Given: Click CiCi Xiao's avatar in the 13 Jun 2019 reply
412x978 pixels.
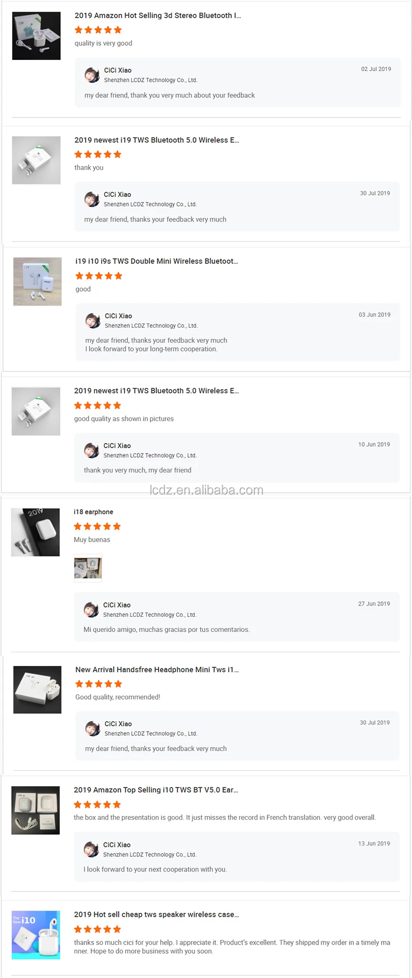Looking at the screenshot, I should tap(91, 850).
